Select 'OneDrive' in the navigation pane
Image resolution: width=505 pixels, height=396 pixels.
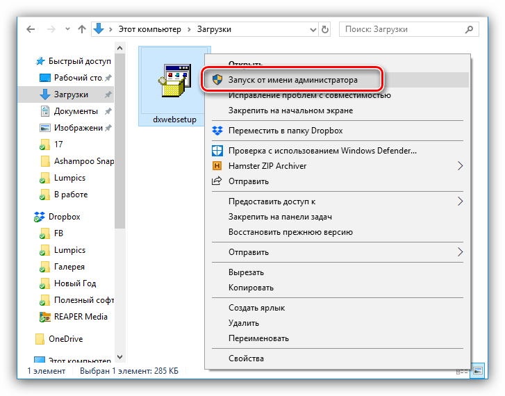(66, 339)
